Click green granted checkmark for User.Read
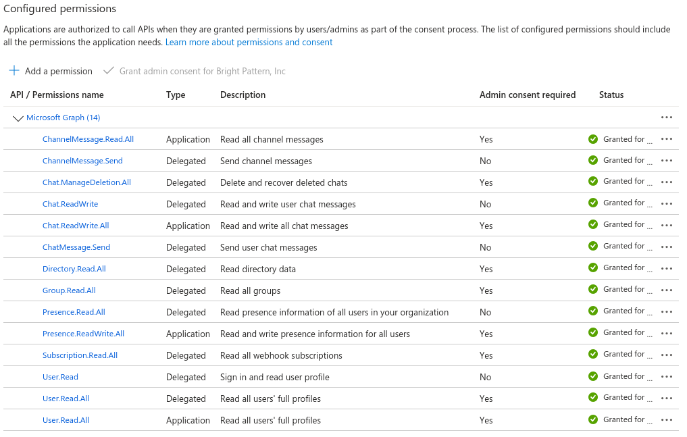This screenshot has width=687, height=437. [593, 376]
